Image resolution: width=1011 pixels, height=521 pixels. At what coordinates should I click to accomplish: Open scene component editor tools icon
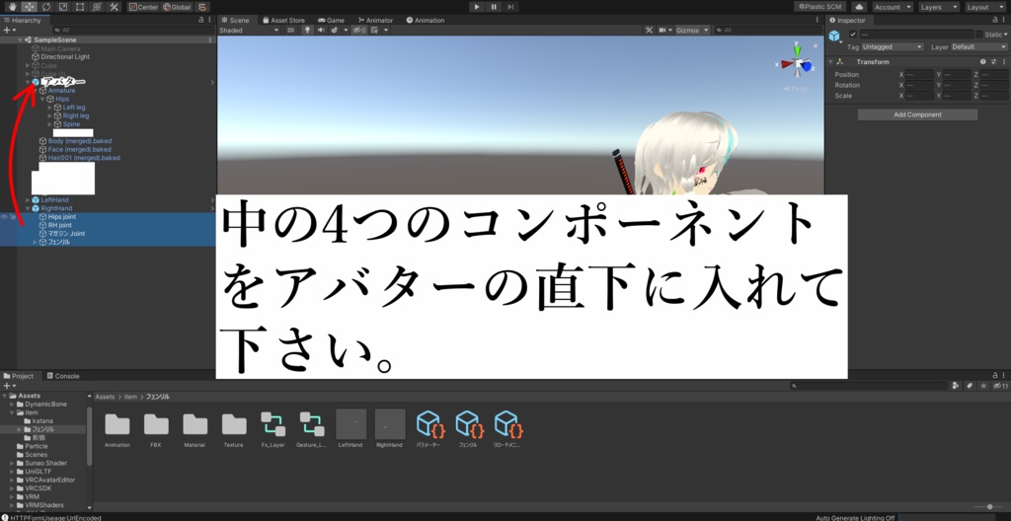click(650, 31)
